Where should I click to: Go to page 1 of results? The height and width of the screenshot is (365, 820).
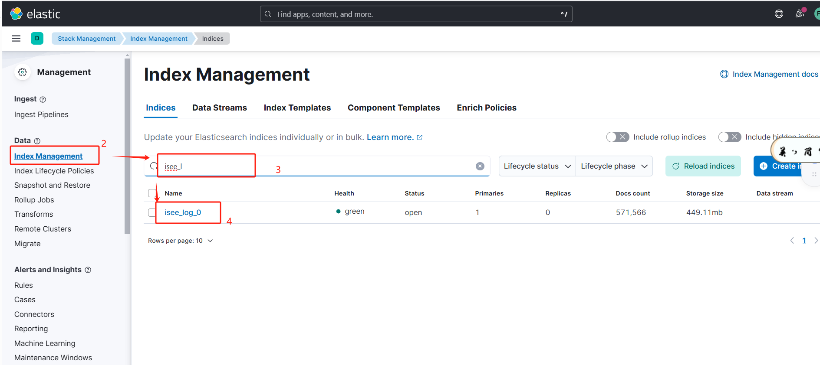(x=804, y=241)
